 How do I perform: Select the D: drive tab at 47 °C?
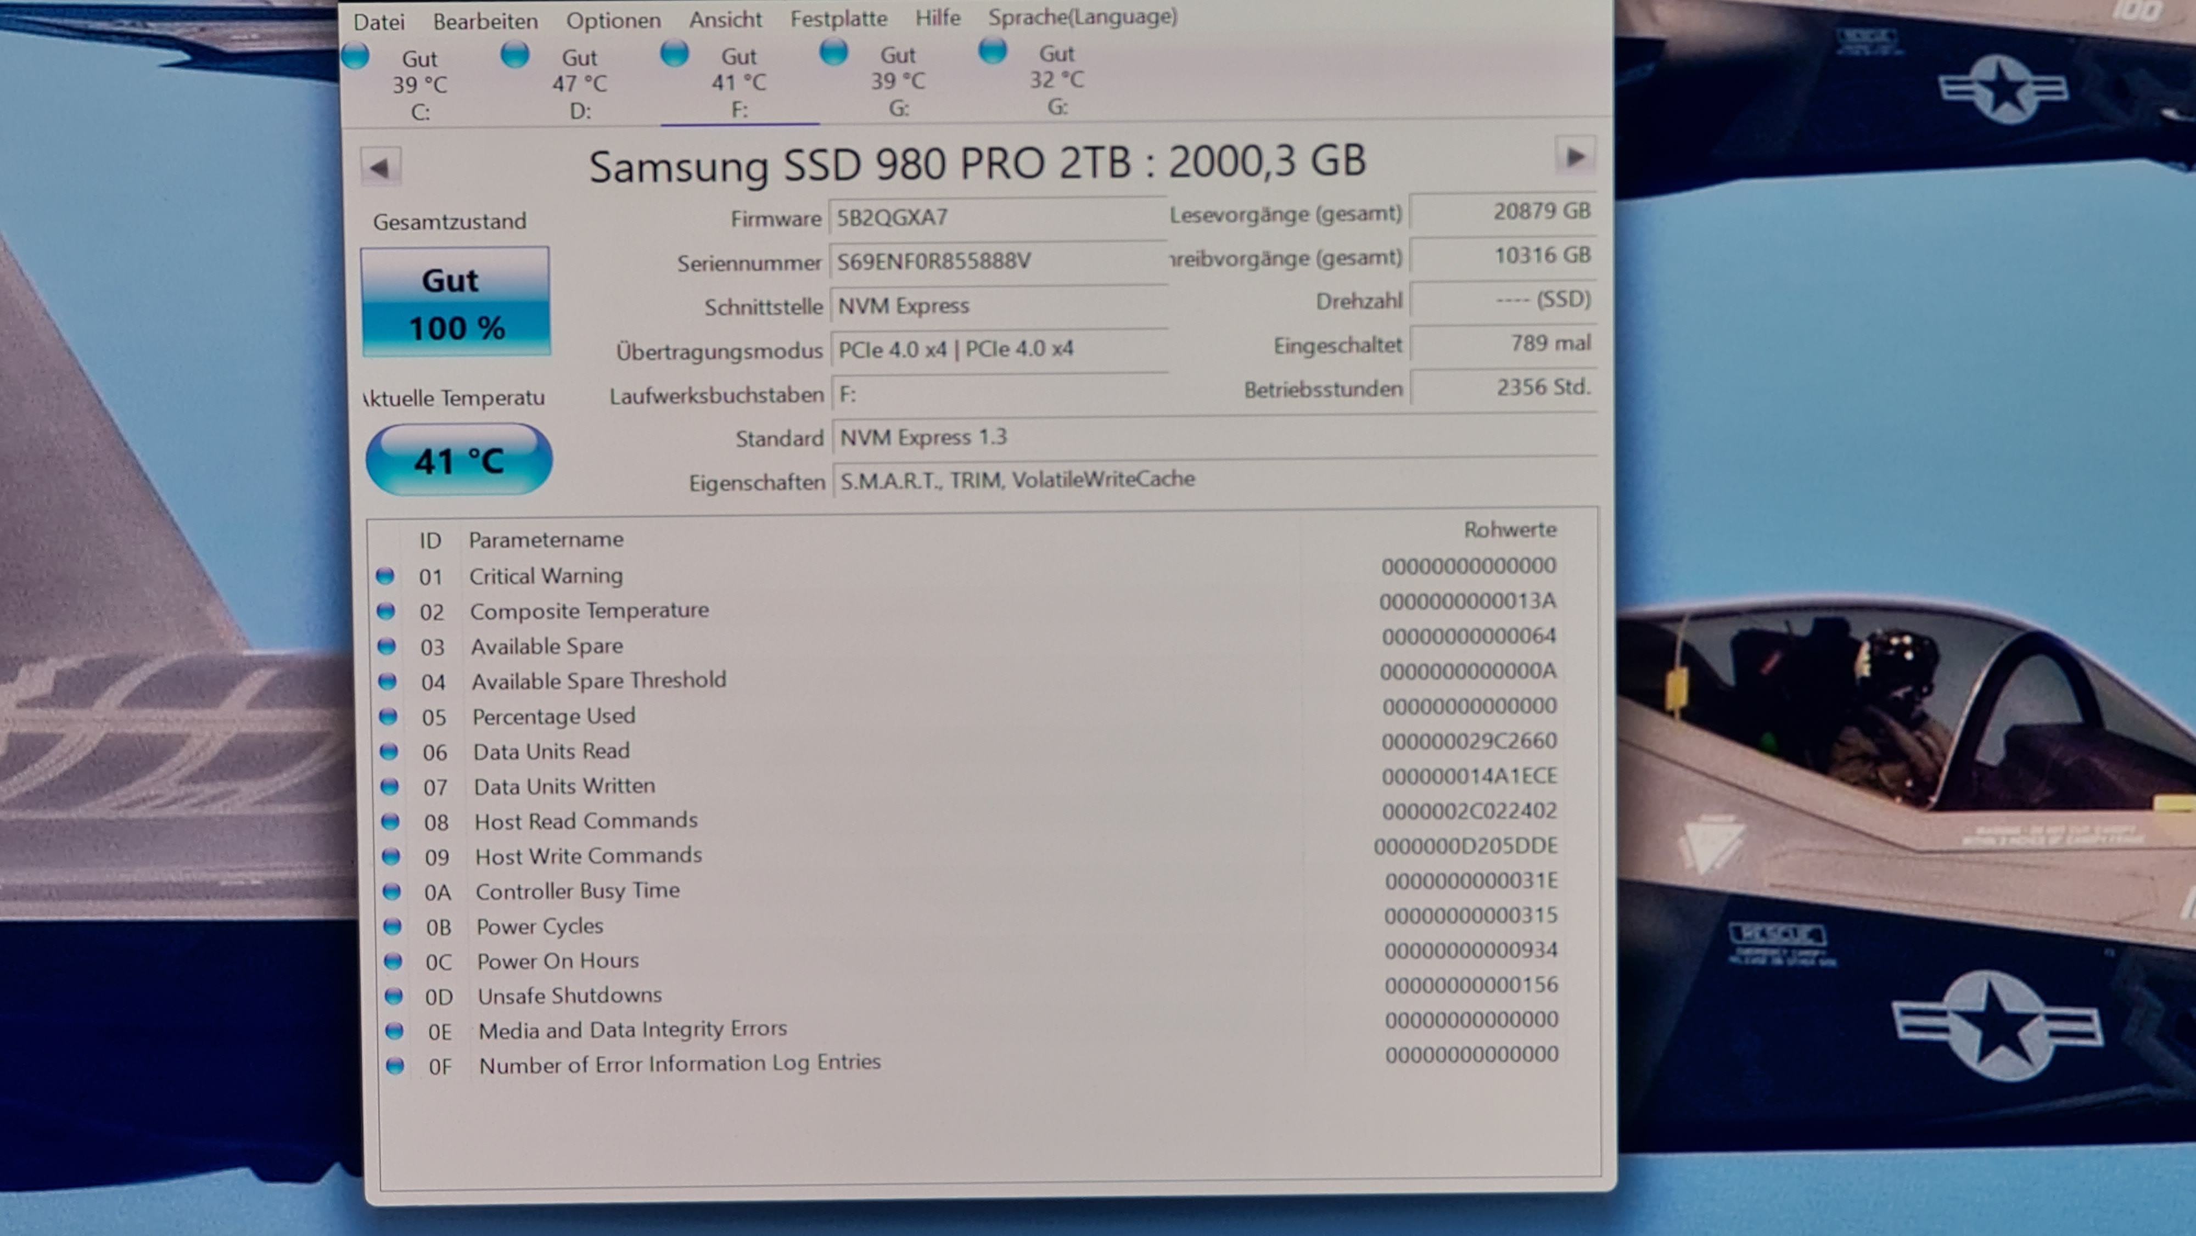tap(580, 83)
